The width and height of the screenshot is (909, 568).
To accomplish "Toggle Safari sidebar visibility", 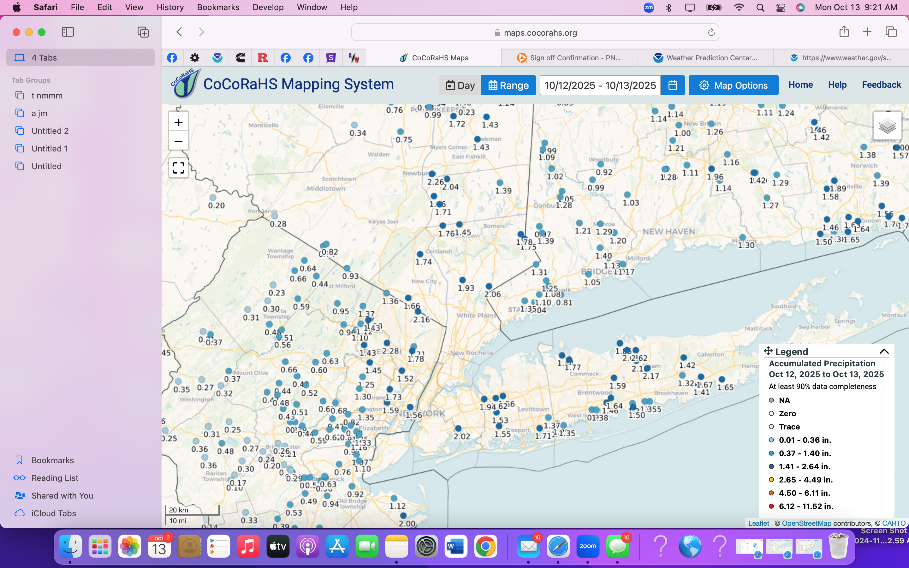I will (x=68, y=32).
